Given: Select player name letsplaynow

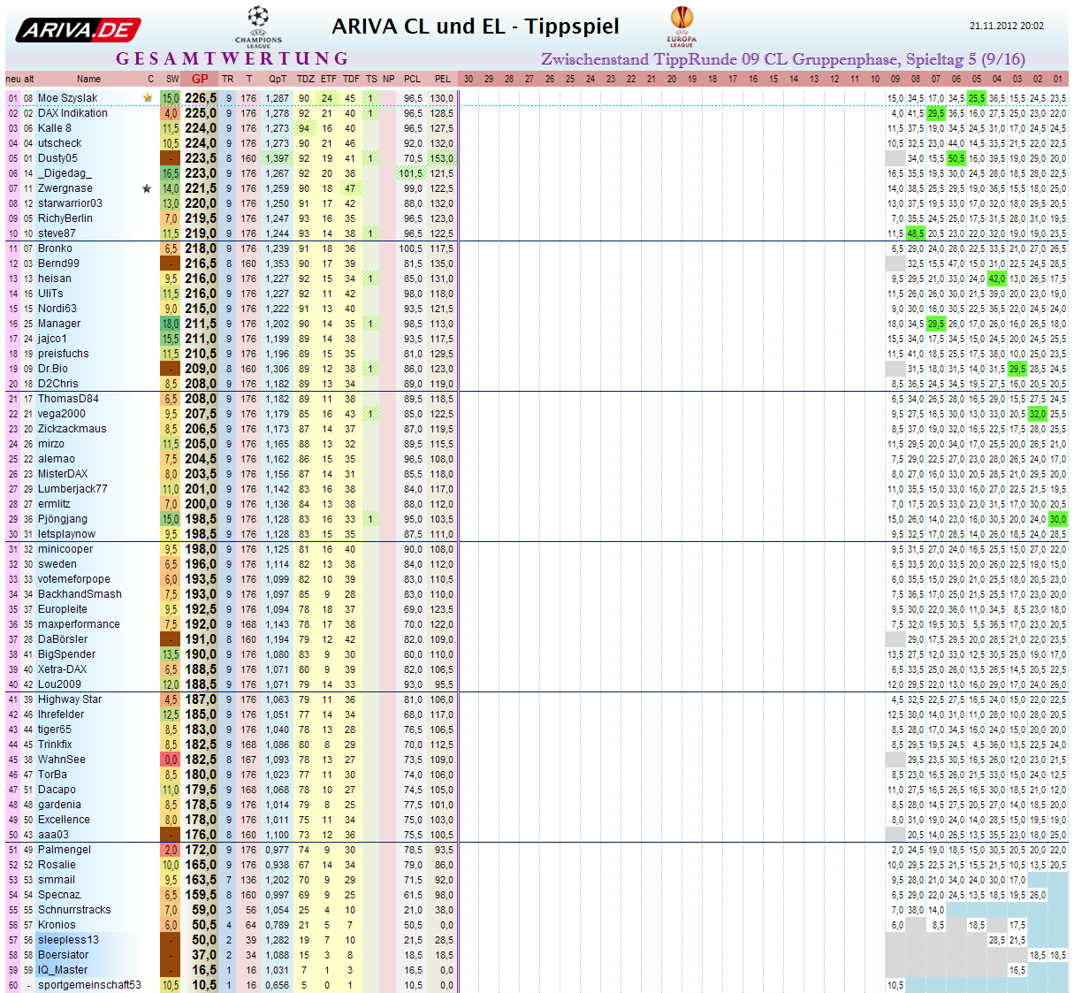Looking at the screenshot, I should click(66, 534).
